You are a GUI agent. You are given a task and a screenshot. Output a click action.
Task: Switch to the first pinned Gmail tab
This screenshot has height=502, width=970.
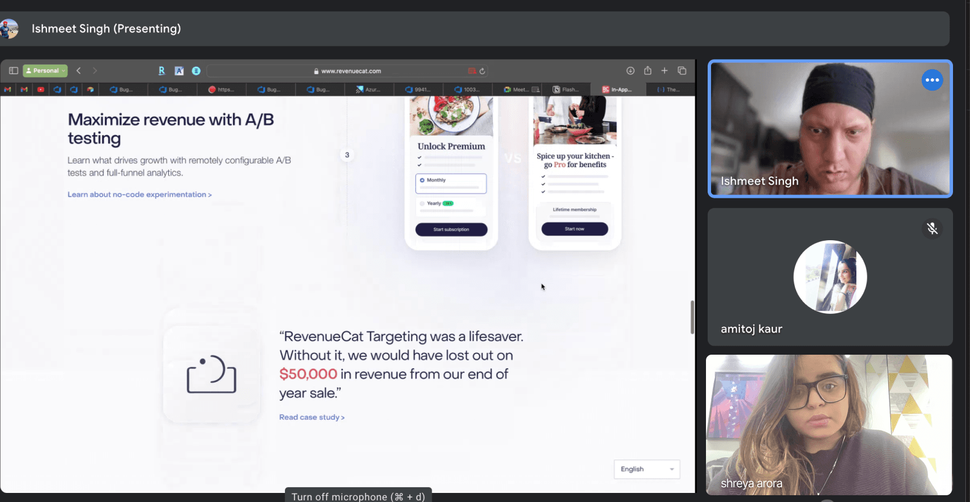pyautogui.click(x=7, y=90)
